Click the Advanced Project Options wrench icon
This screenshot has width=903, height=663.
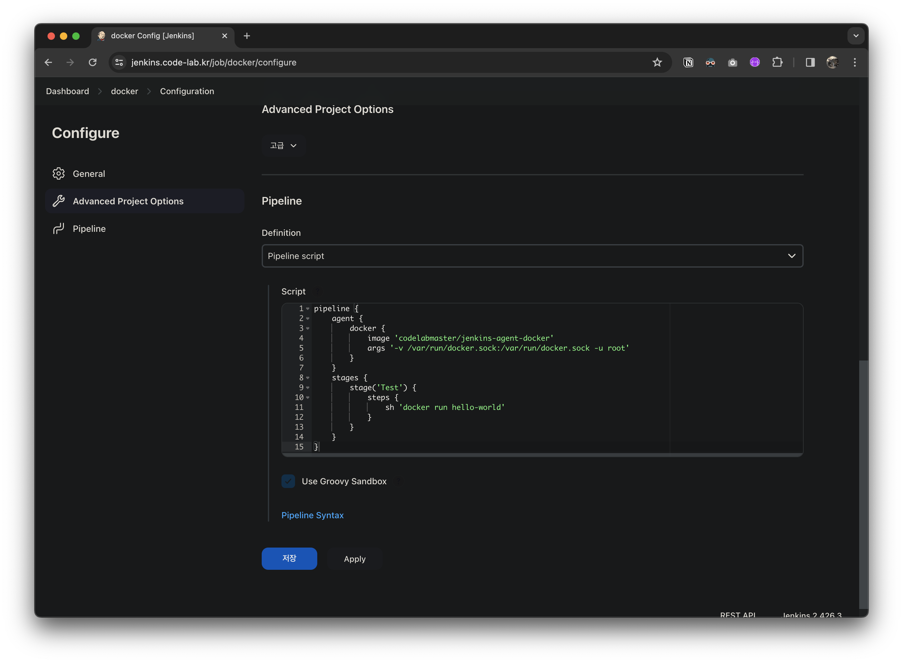pos(59,201)
